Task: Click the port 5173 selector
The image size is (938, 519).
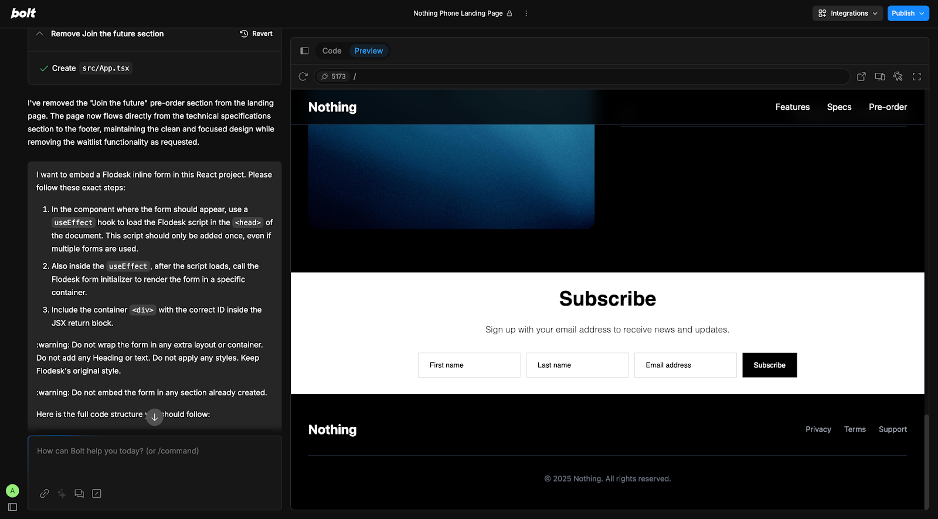Action: coord(333,77)
